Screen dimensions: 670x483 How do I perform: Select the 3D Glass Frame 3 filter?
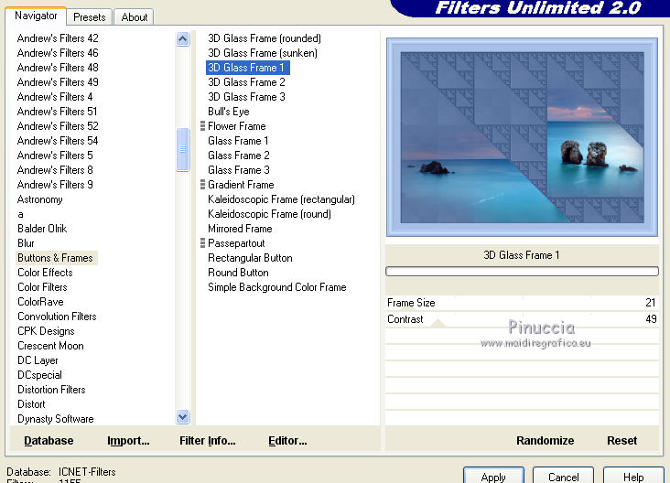coord(246,97)
